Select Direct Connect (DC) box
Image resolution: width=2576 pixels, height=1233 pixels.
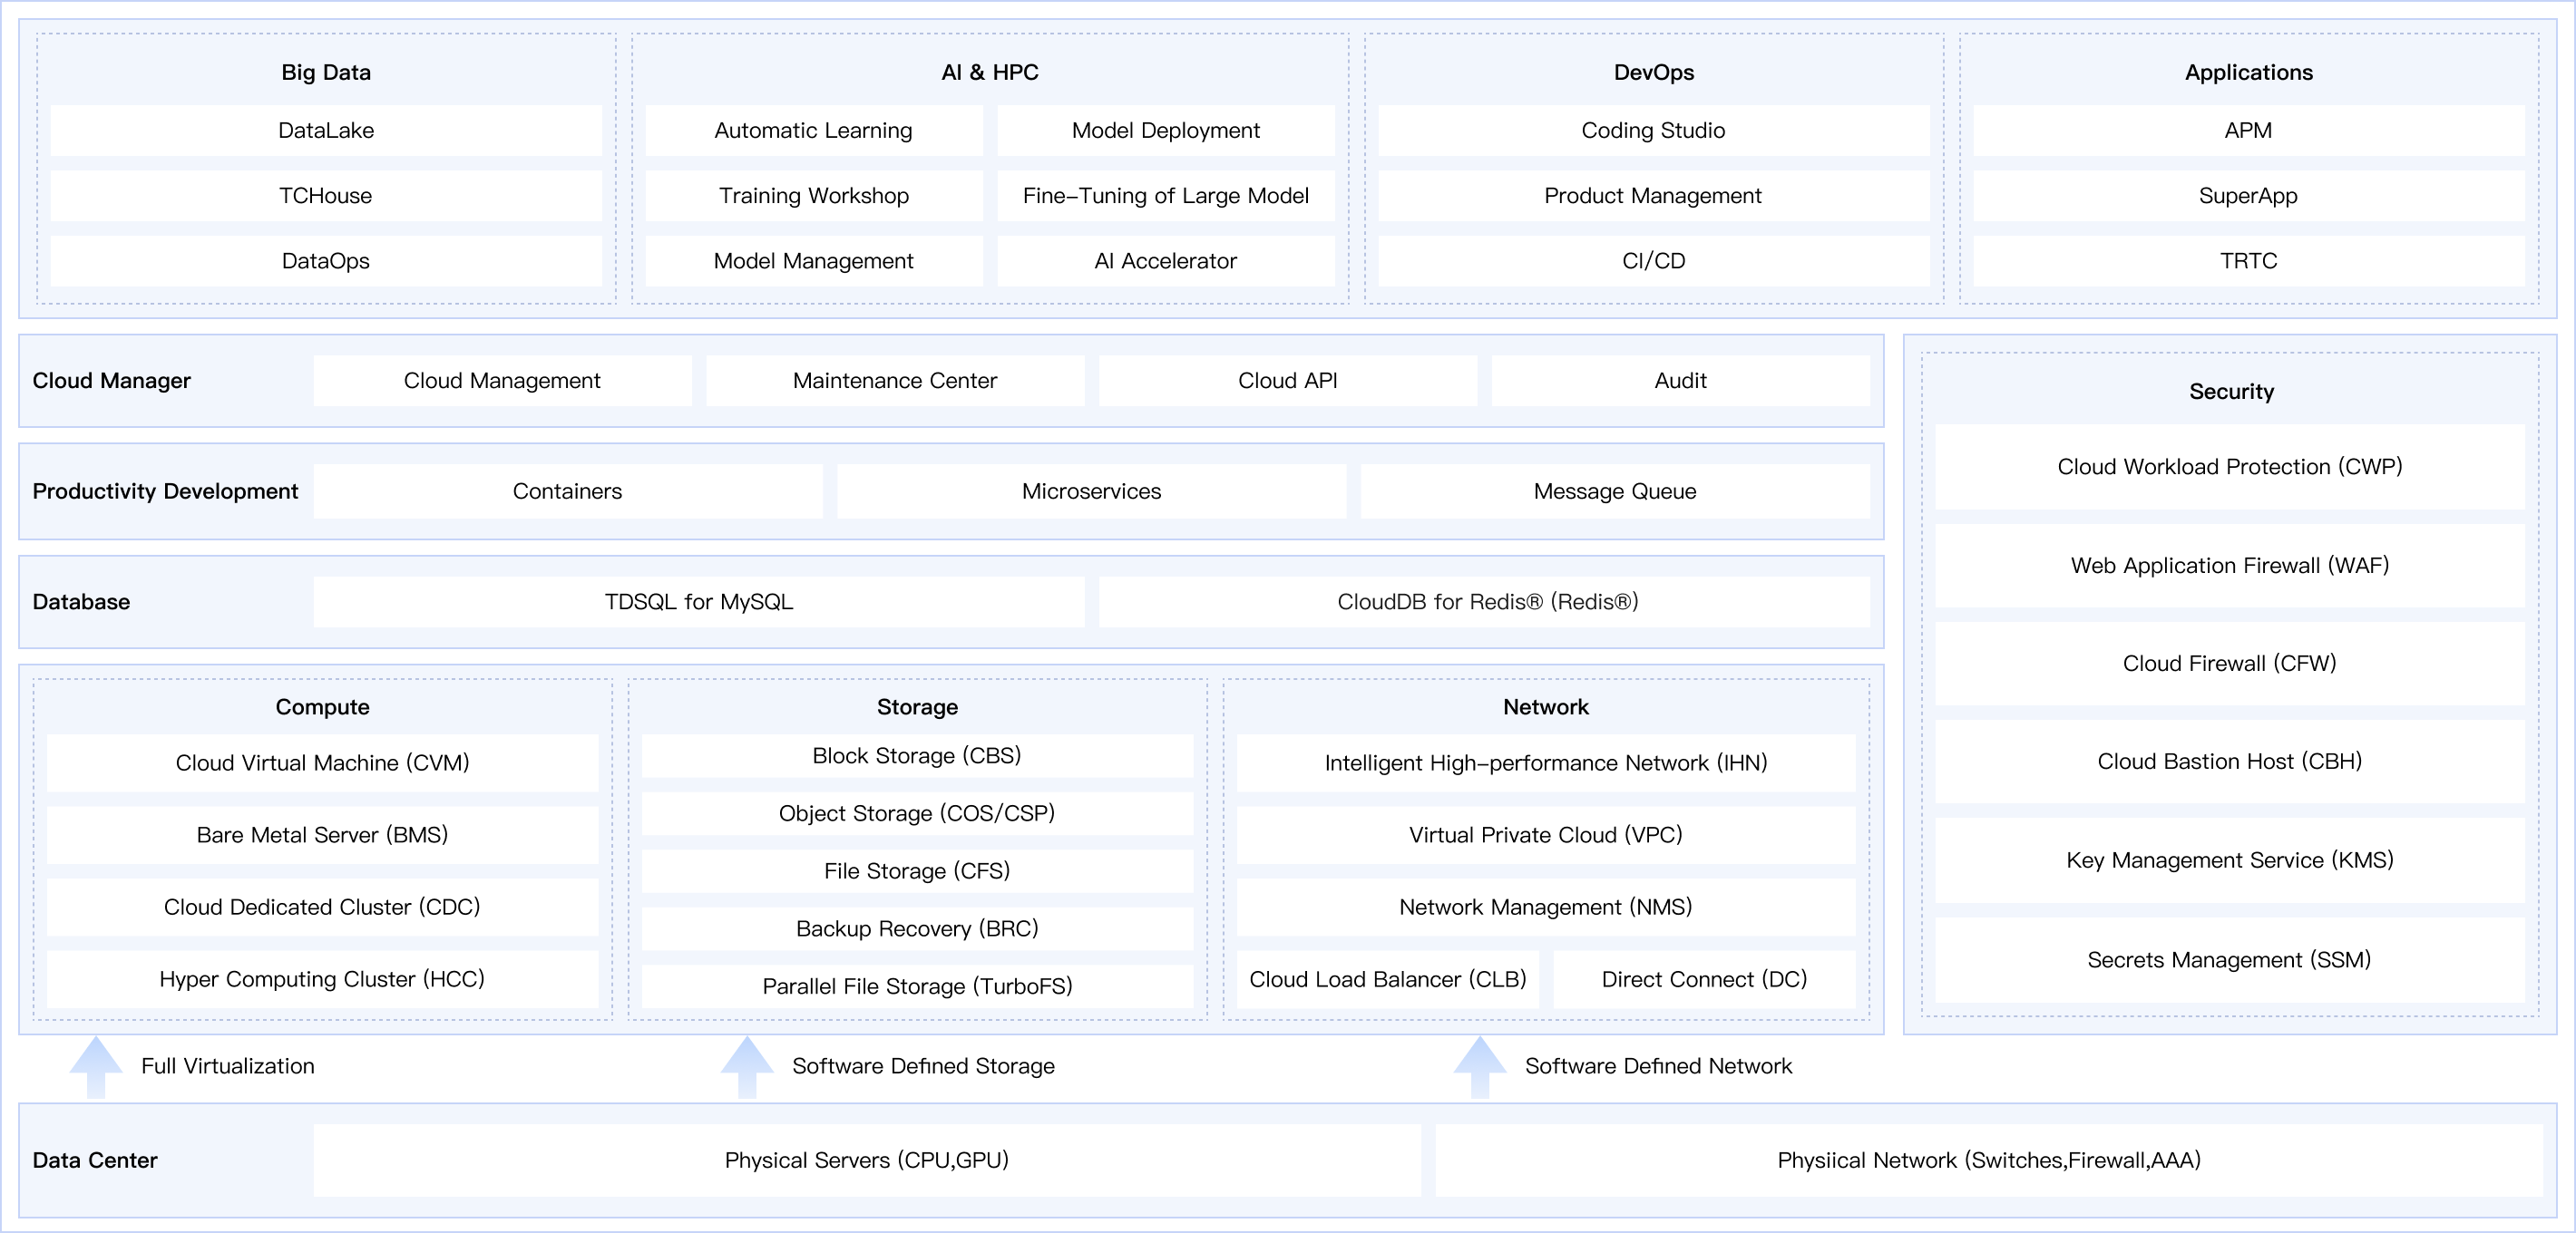(x=1704, y=979)
